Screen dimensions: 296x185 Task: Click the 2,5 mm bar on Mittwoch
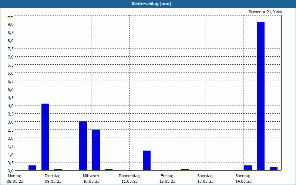coord(96,150)
